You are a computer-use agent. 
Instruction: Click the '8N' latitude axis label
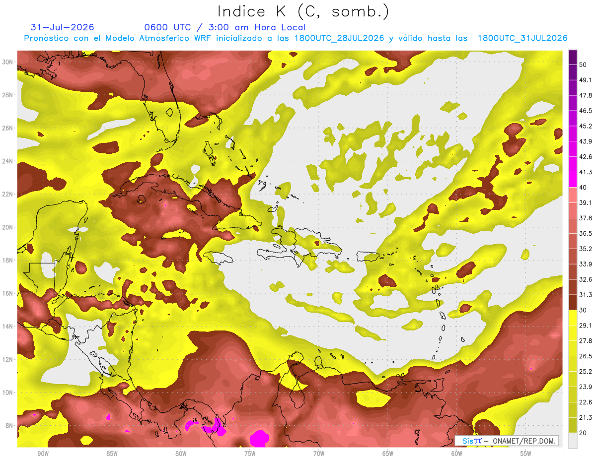(x=9, y=425)
